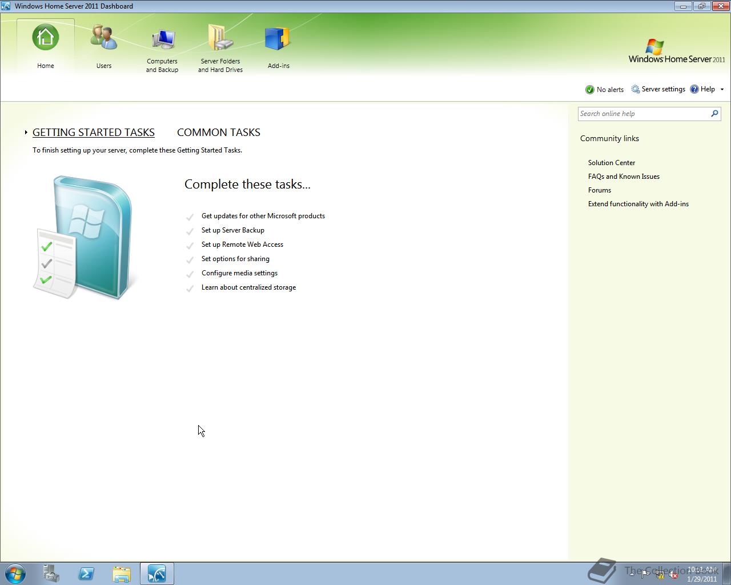Open Set up Server Backup task
This screenshot has width=731, height=585.
click(x=233, y=230)
